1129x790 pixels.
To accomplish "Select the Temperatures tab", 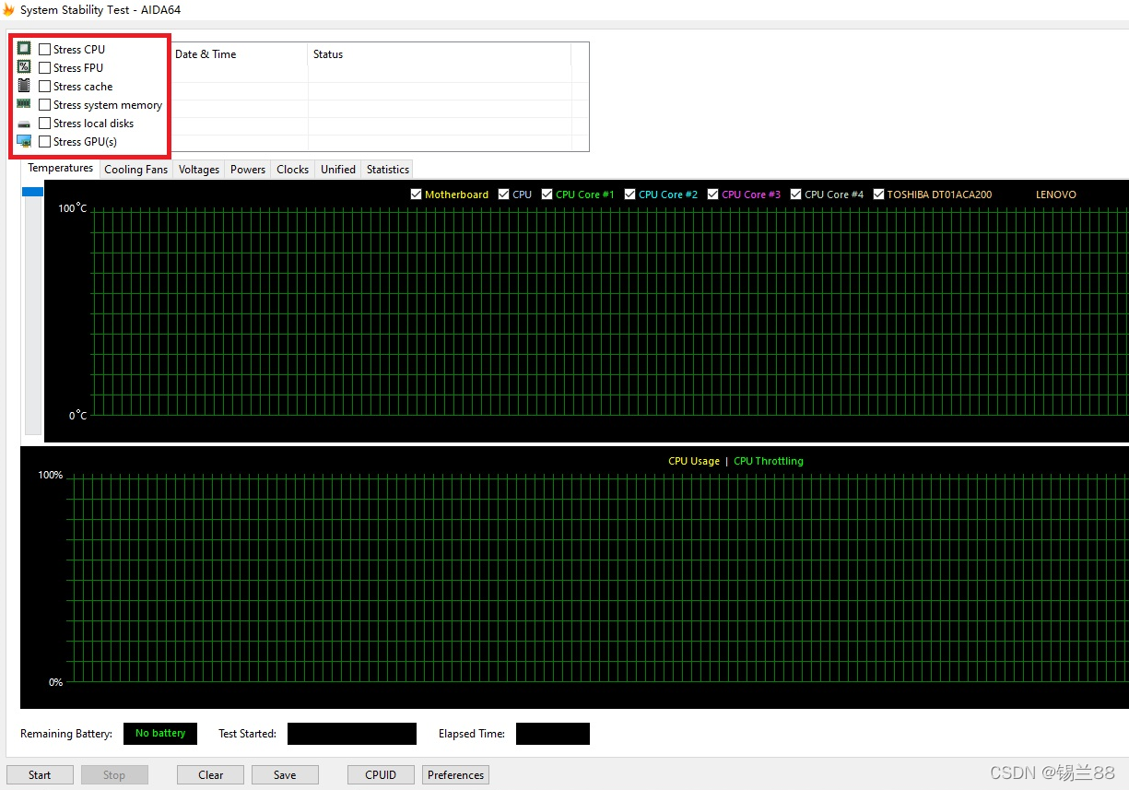I will tap(61, 168).
